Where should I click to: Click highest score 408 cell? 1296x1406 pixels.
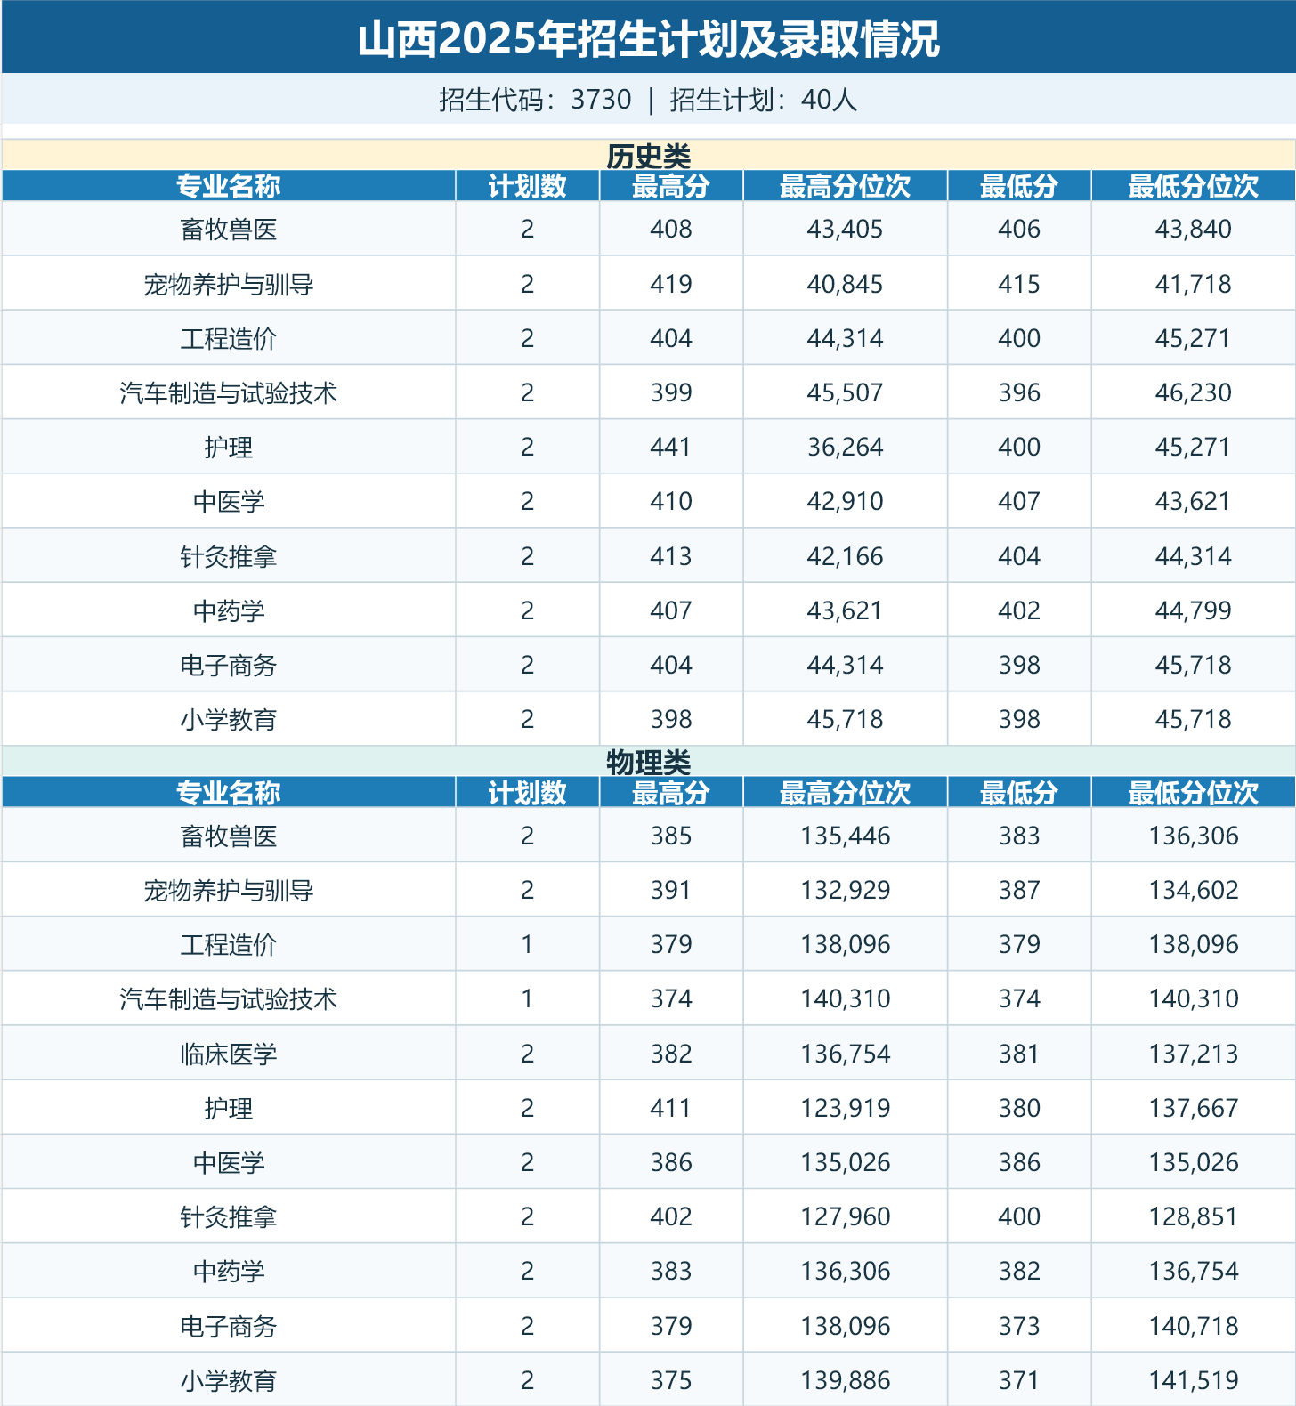(671, 230)
